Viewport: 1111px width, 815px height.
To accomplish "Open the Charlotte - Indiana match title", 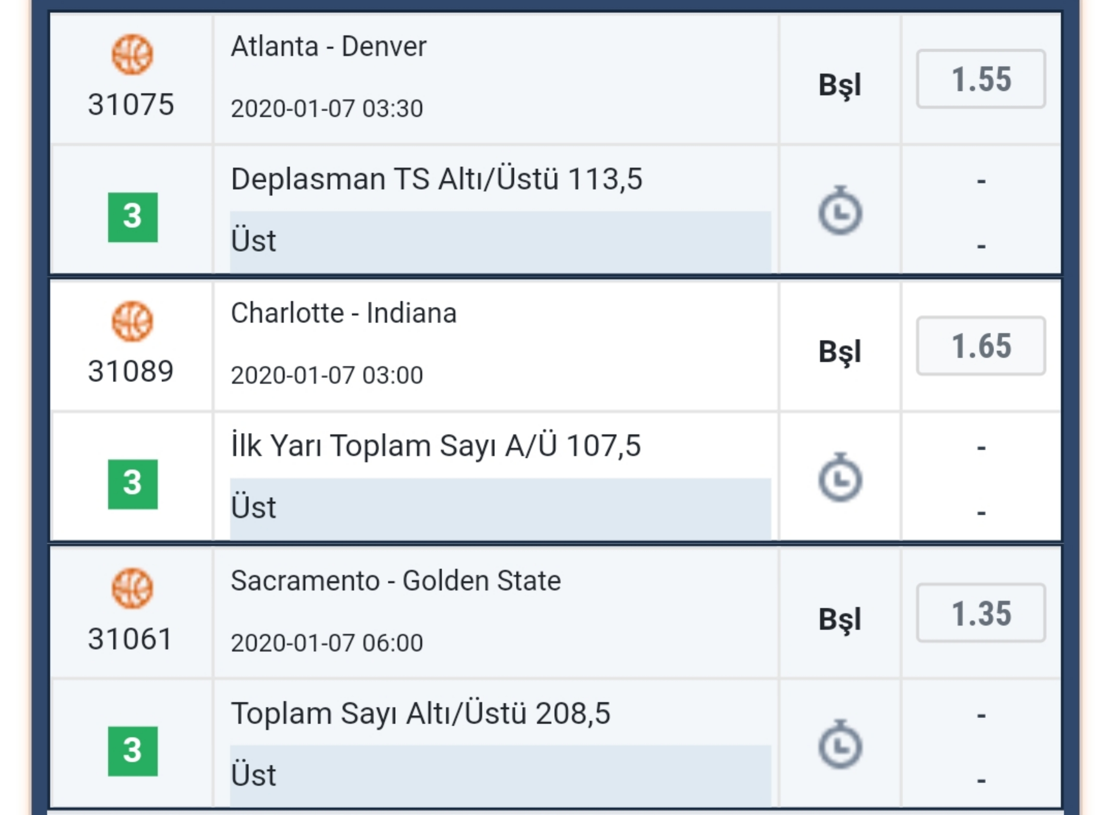I will click(x=344, y=313).
